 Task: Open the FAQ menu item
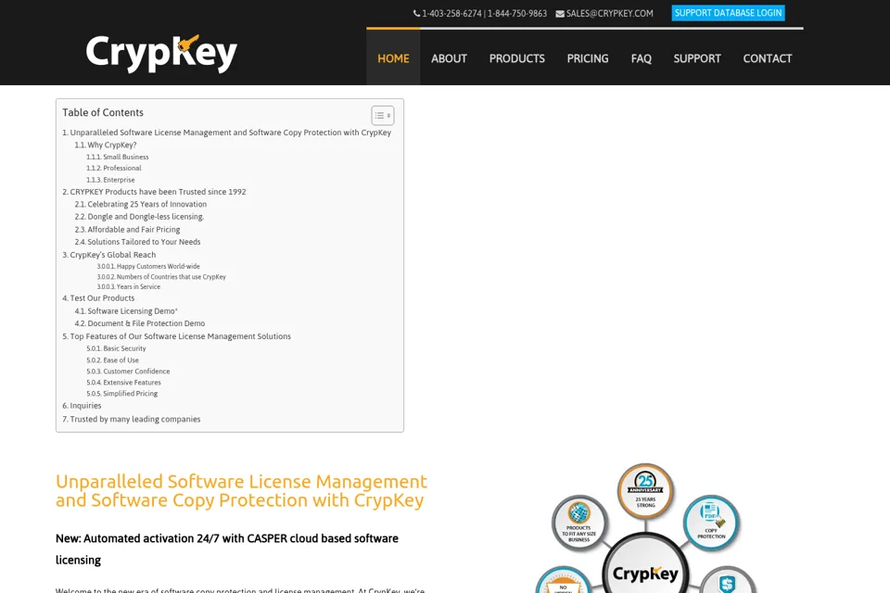[642, 58]
